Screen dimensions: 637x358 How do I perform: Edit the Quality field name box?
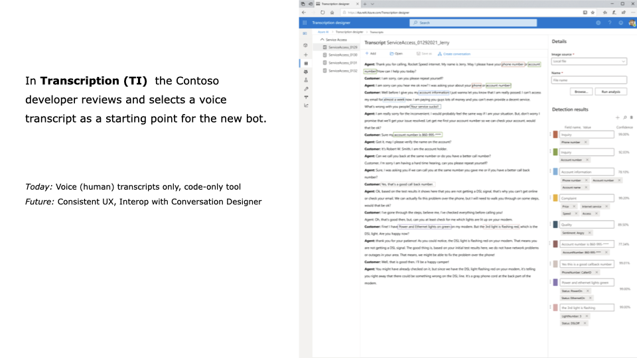pyautogui.click(x=587, y=225)
